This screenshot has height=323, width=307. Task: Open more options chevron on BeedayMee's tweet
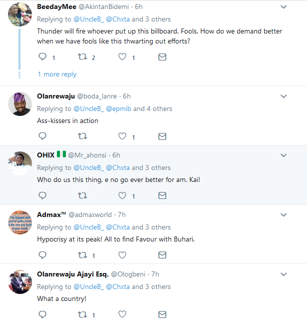(284, 7)
